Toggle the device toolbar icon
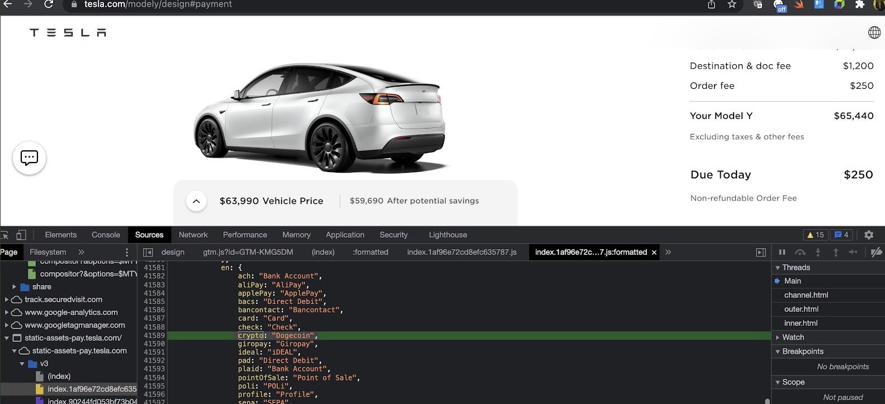 (x=21, y=235)
